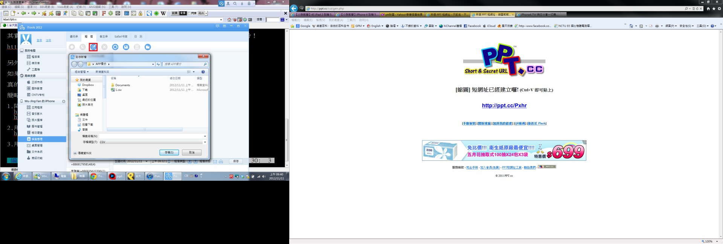Click the padlock icon in PCMan toolbar
This screenshot has height=244, width=723.
[x=140, y=13]
